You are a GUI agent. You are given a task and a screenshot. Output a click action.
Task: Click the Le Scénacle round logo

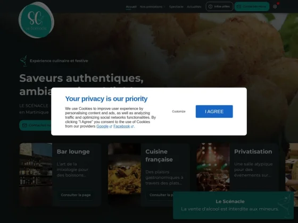point(36,20)
